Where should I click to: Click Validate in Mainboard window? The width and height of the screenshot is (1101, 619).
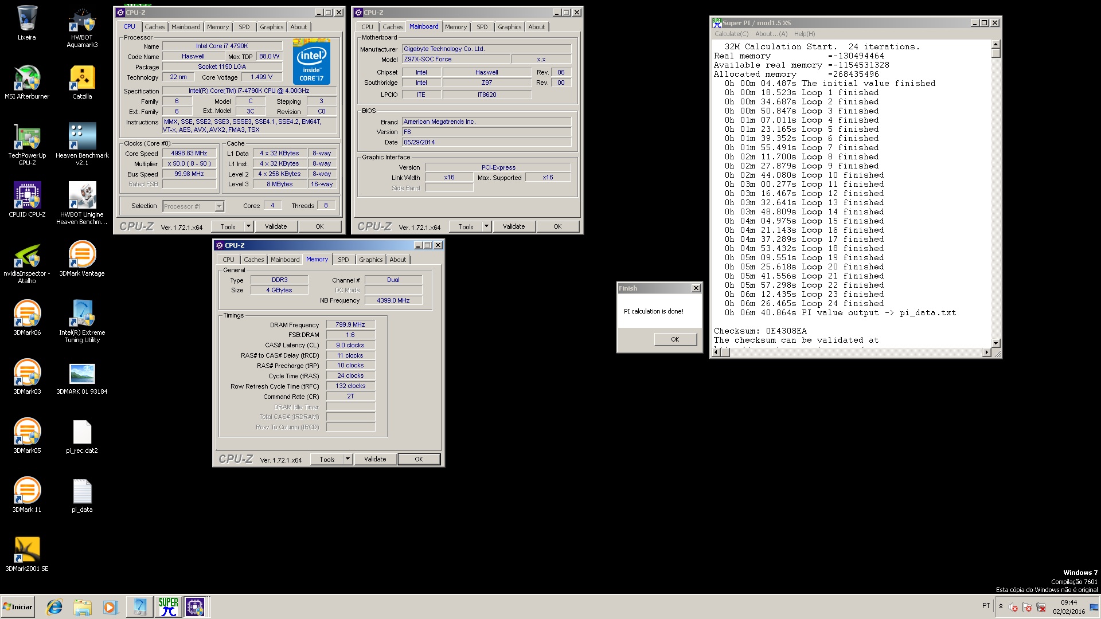(514, 226)
